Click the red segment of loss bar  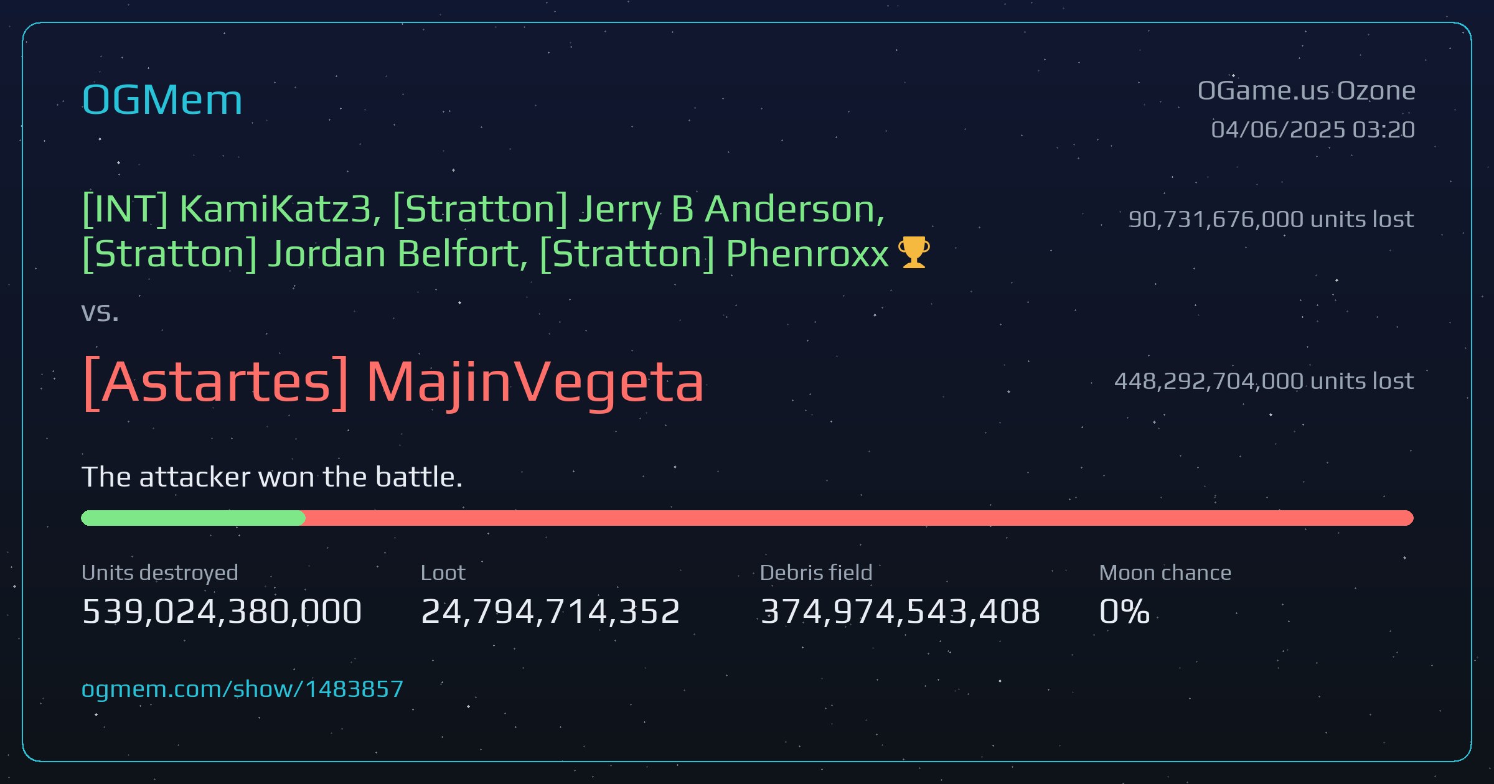(x=859, y=518)
